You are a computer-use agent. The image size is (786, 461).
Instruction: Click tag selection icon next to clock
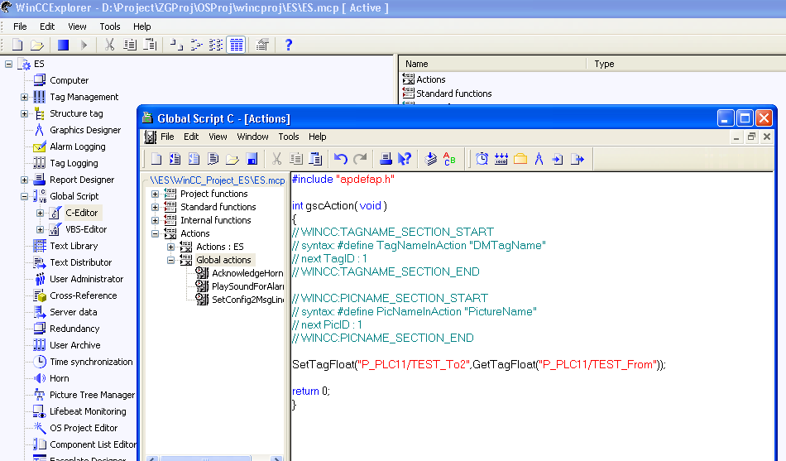501,159
